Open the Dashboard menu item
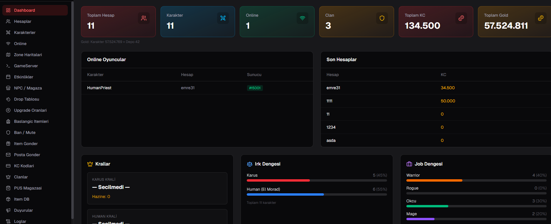This screenshot has height=224, width=551. pos(35,10)
